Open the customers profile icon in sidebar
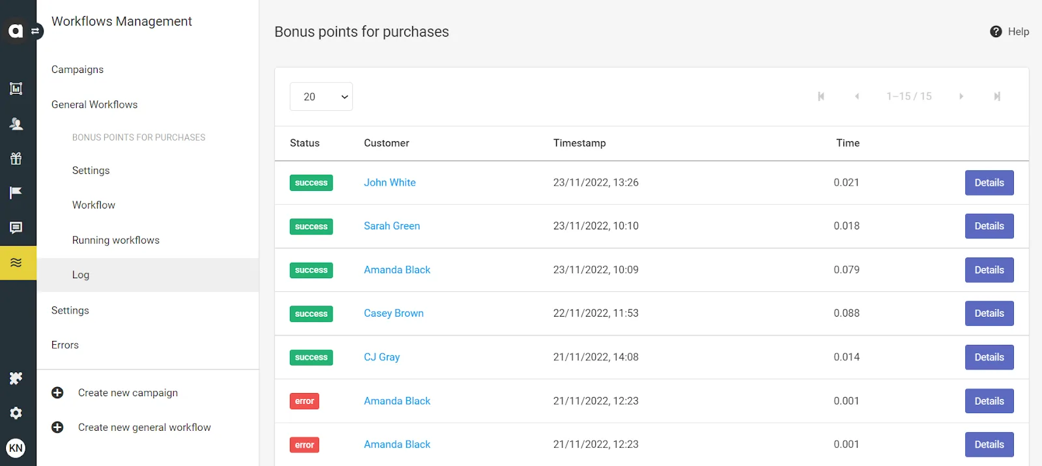Viewport: 1042px width, 466px height. (16, 124)
